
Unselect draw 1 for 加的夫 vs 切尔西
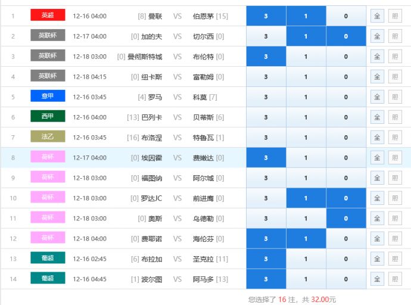(306, 36)
